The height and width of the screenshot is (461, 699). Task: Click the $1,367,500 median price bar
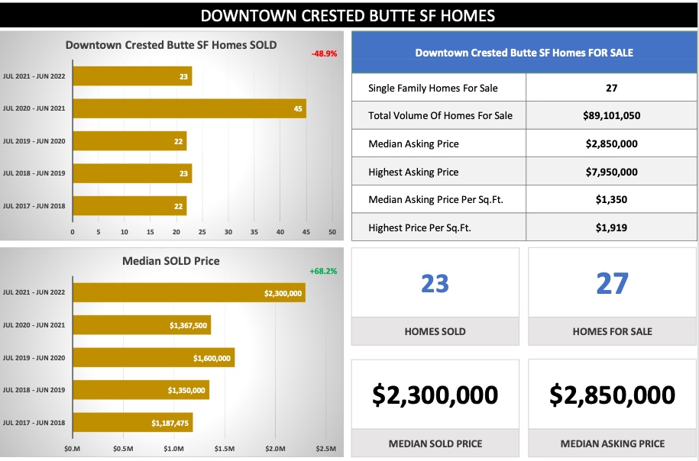[141, 326]
